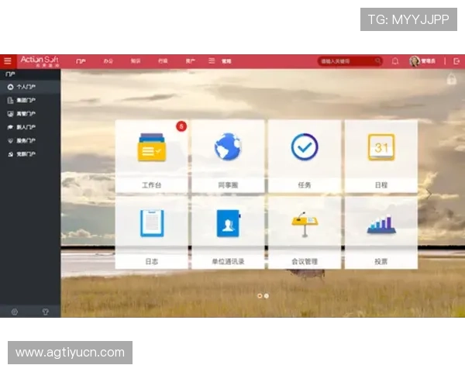Image resolution: width=465 pixels, height=372 pixels.
Task: Select 新人门户 in the sidebar
Action: [30, 127]
